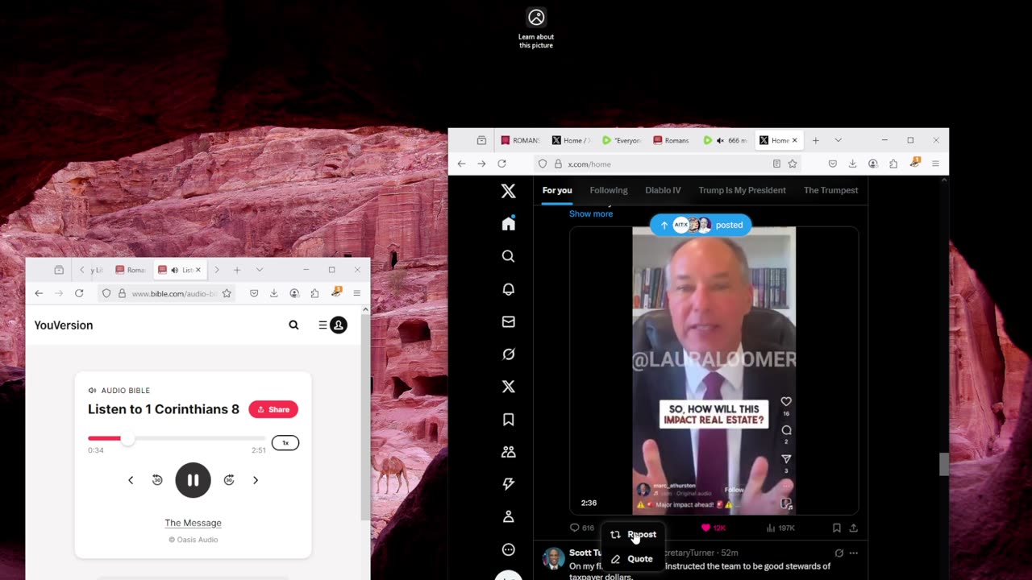Click reply icon showing 616 comments

[x=582, y=528]
